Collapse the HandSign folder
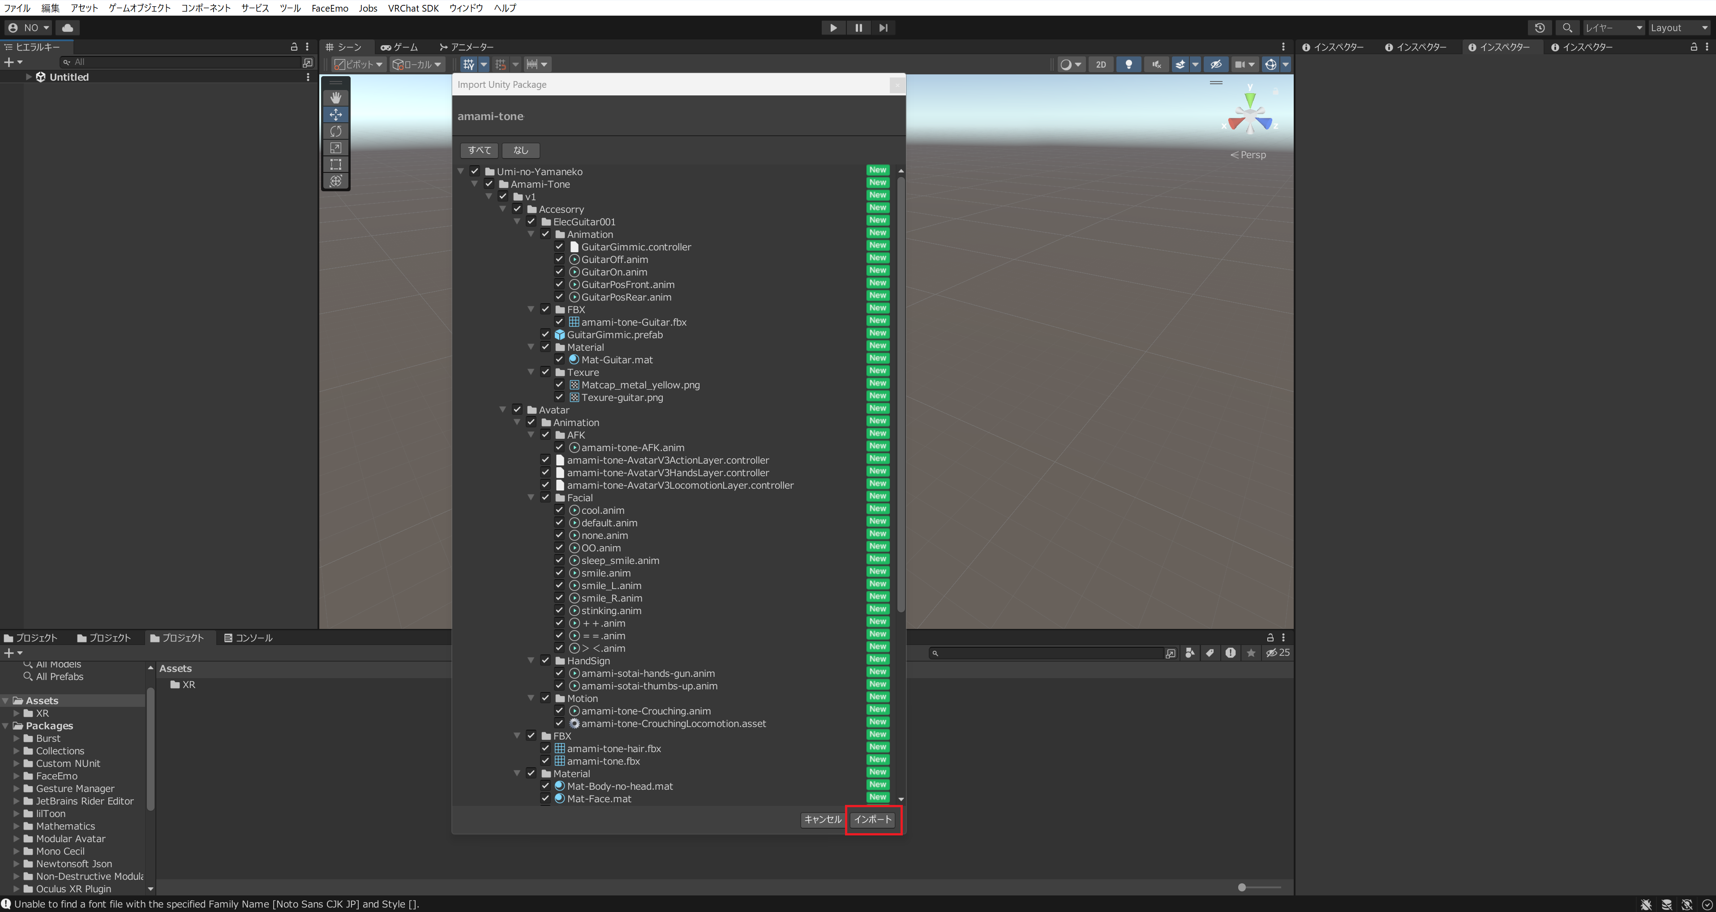The image size is (1716, 912). [531, 660]
